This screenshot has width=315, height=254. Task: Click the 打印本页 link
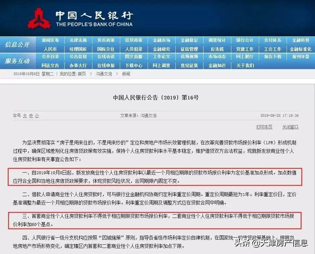coord(264,127)
